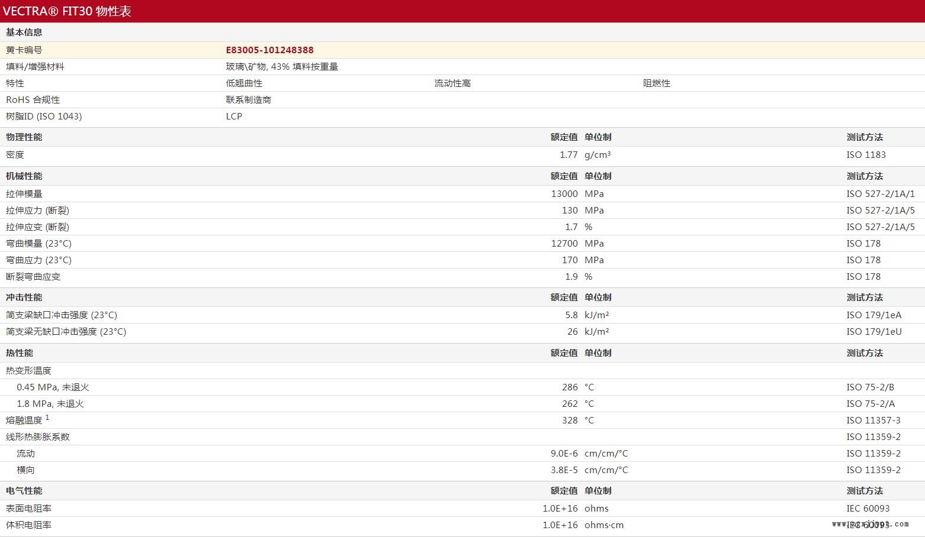Viewport: 925px width, 537px height.
Task: Click the 拉伸应变 (断裂) value 1.7
Action: [571, 227]
